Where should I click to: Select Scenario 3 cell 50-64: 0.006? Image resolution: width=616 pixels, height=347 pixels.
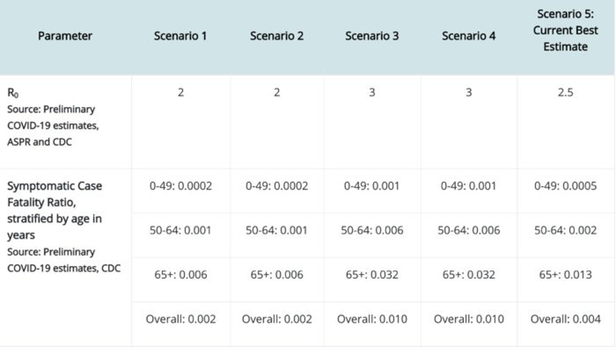coord(372,230)
